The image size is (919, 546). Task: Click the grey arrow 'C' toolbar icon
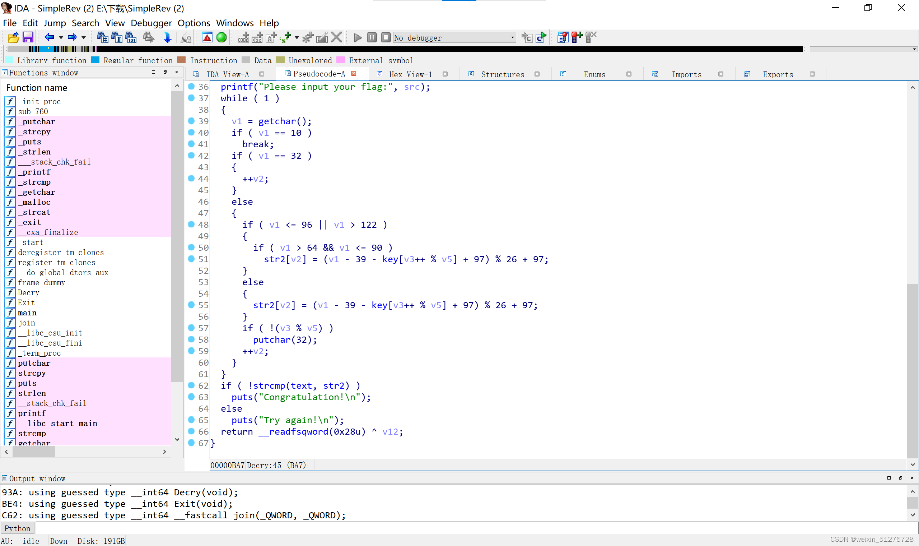[x=527, y=37]
